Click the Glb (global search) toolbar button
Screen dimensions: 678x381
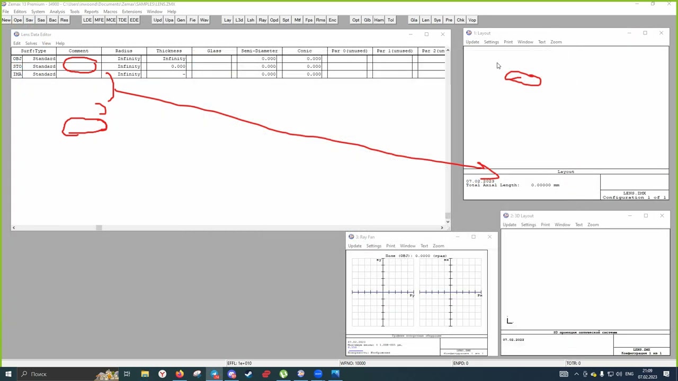click(368, 20)
